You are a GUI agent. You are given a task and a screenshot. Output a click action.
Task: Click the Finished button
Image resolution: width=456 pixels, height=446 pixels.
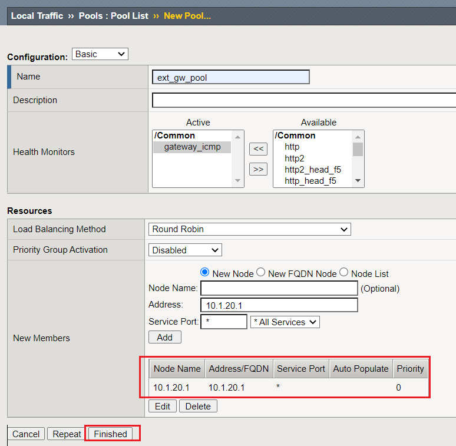coord(111,434)
